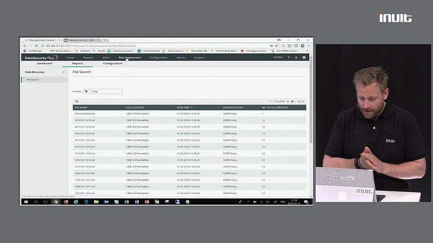The height and width of the screenshot is (243, 433).
Task: Select File Search in the sidebar
Action: (x=33, y=80)
